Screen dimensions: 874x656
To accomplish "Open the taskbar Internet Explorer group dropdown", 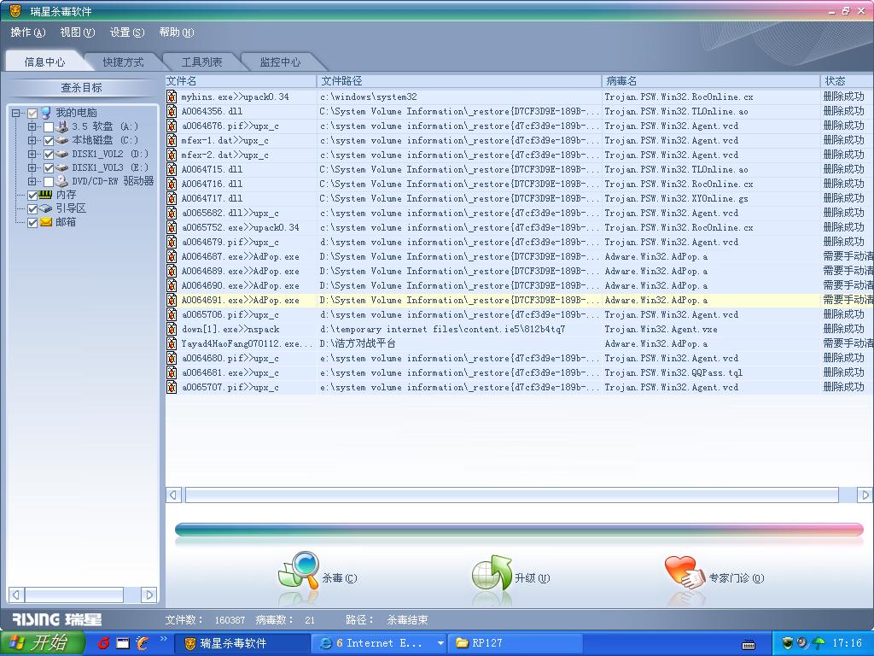I will pos(440,643).
